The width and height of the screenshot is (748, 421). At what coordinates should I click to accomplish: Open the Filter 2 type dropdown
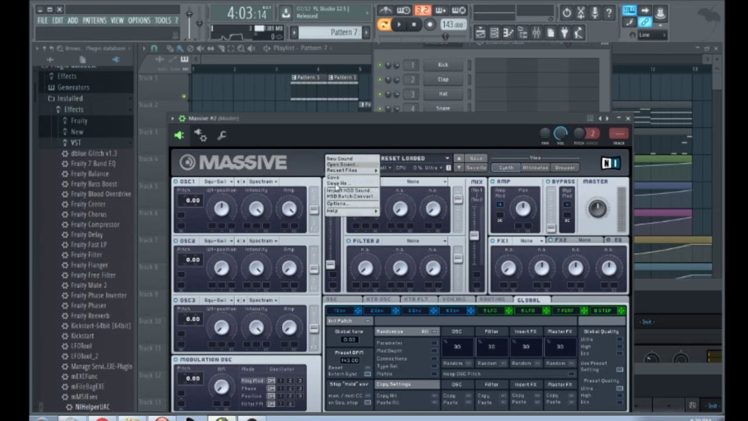(414, 241)
